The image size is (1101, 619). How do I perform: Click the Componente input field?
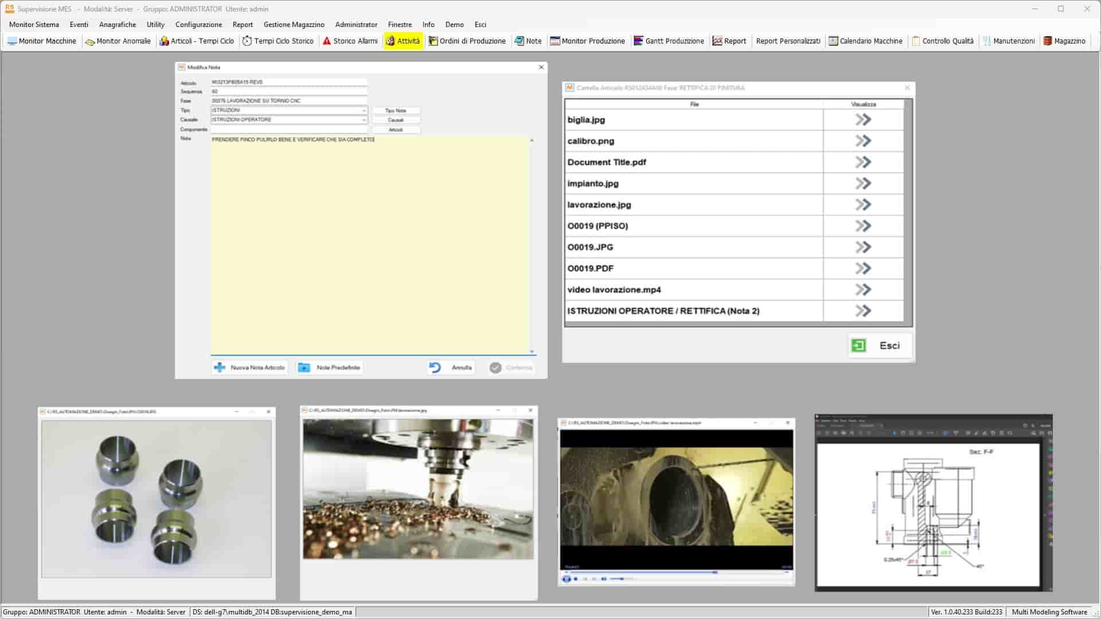click(289, 130)
